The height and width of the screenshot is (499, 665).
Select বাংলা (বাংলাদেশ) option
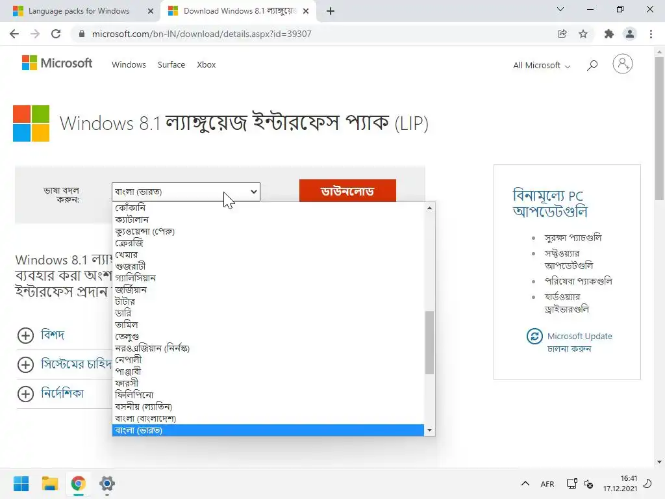[x=268, y=418]
